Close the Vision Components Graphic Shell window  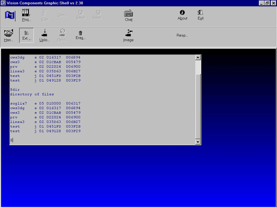coord(273,3)
